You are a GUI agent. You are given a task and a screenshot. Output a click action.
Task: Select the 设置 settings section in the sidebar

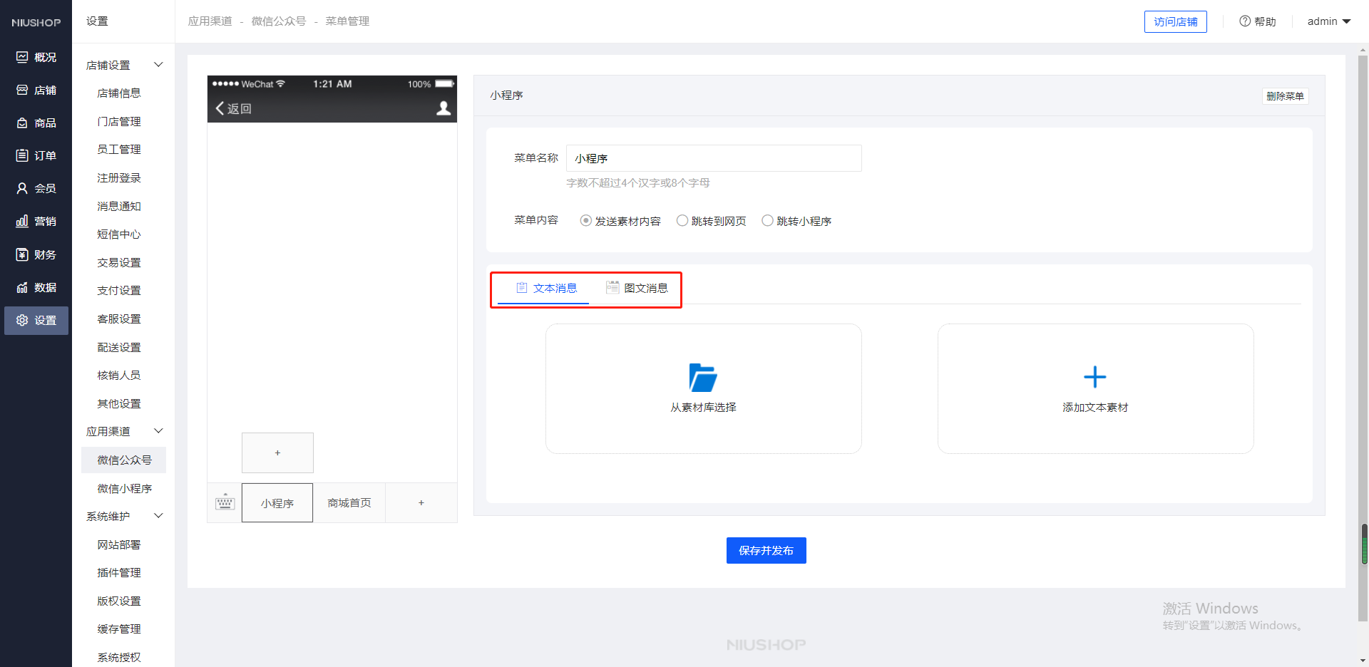[36, 321]
